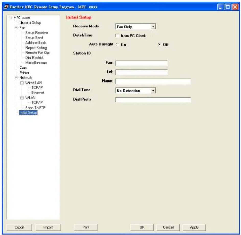Click the Station ID Fax input field
The width and height of the screenshot is (241, 235).
click(141, 63)
